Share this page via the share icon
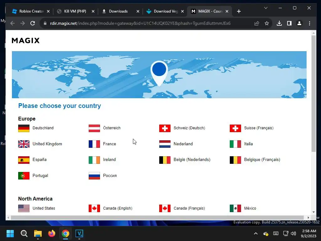Image resolution: width=321 pixels, height=241 pixels. coord(257,23)
